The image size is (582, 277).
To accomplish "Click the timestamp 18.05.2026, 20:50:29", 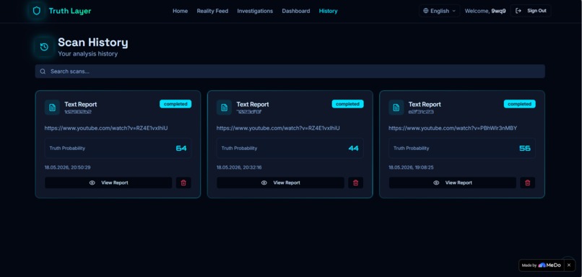I will pos(68,167).
